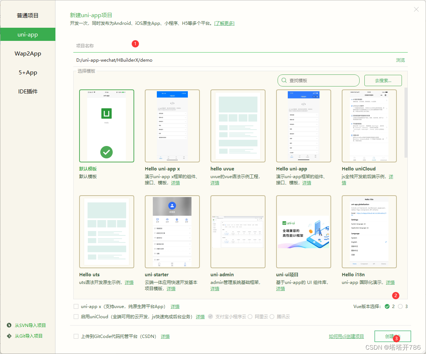Select the Hello uni-app template thumbnail

303,126
